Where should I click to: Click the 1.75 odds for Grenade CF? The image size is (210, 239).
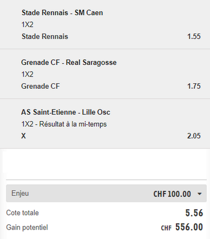(194, 86)
